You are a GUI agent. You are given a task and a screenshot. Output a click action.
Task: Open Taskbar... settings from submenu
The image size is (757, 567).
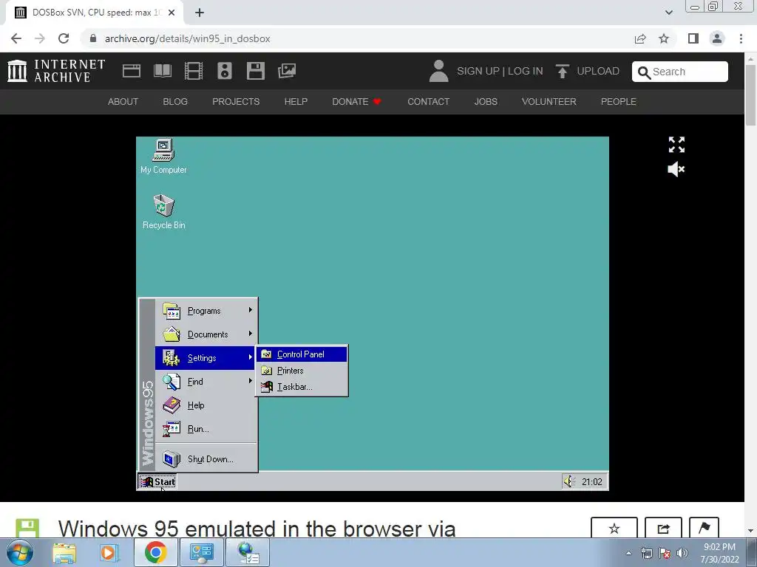coord(302,387)
